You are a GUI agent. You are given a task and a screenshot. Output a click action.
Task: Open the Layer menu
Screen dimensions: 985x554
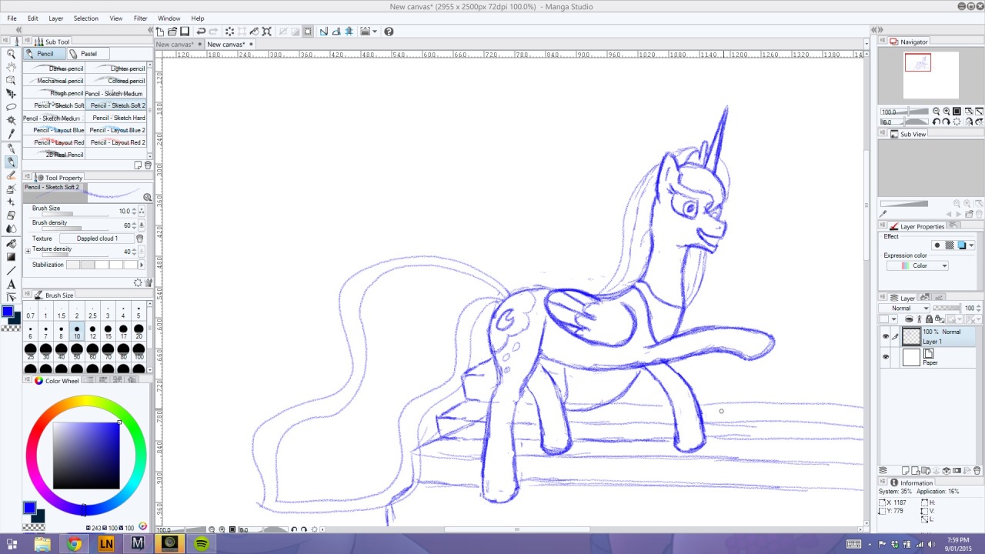pyautogui.click(x=56, y=18)
